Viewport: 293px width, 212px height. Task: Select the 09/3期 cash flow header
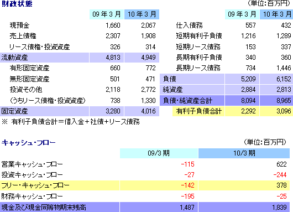tap(159, 153)
